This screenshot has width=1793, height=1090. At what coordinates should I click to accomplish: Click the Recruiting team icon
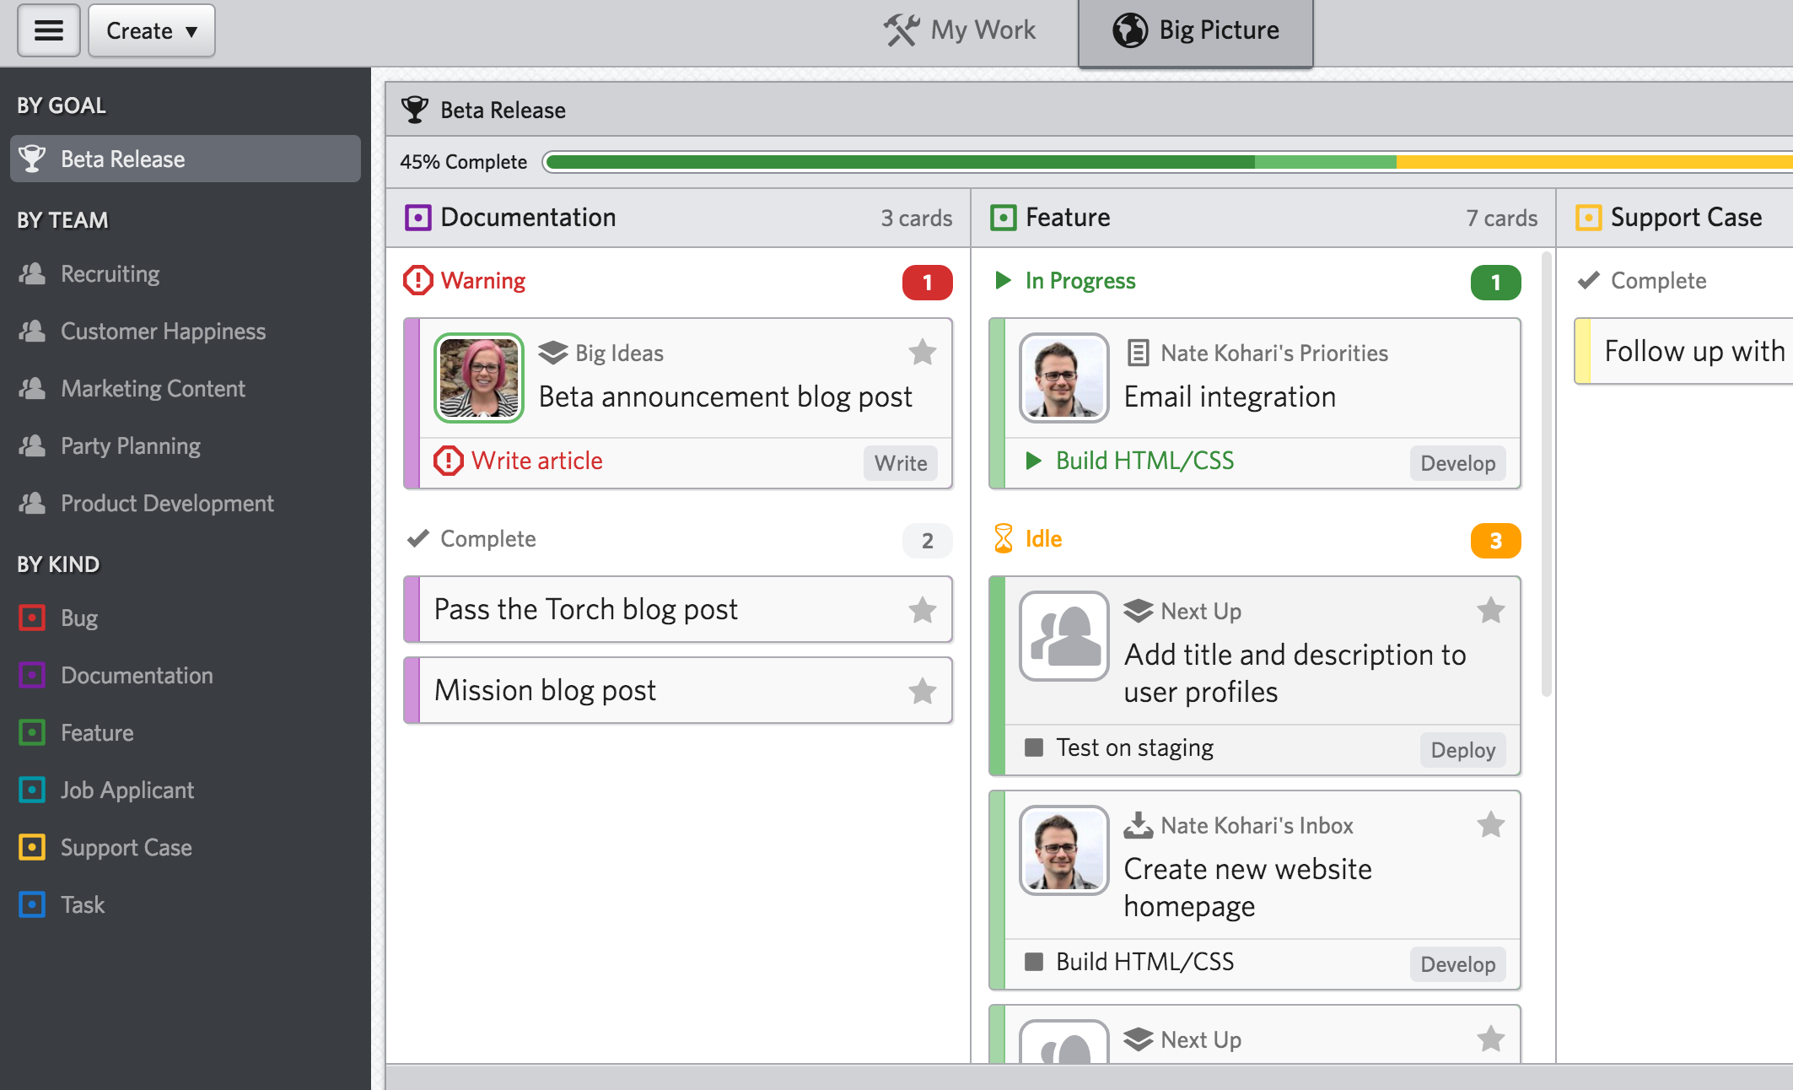(32, 273)
